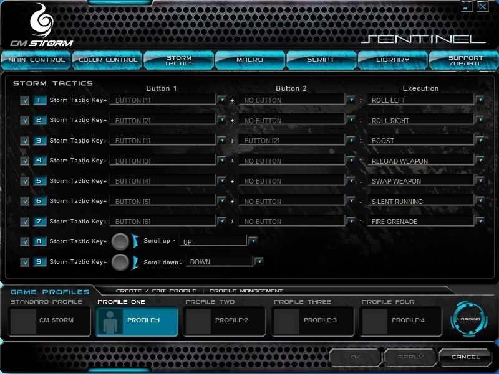Click the Profile 1 person avatar icon
The width and height of the screenshot is (499, 374).
pyautogui.click(x=110, y=321)
